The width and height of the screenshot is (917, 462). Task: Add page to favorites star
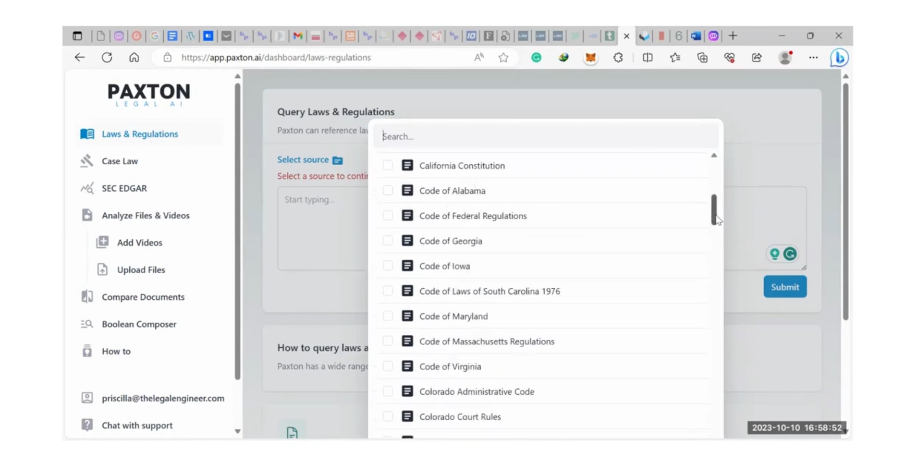click(x=503, y=58)
